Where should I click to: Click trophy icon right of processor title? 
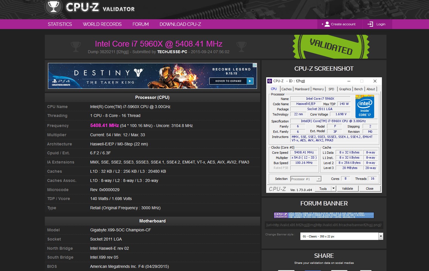[x=241, y=47]
